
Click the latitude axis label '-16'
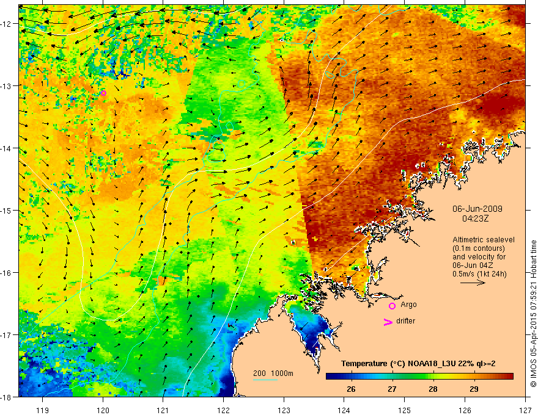point(6,273)
